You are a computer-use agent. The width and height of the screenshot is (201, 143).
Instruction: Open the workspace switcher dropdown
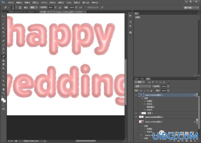click(x=191, y=8)
